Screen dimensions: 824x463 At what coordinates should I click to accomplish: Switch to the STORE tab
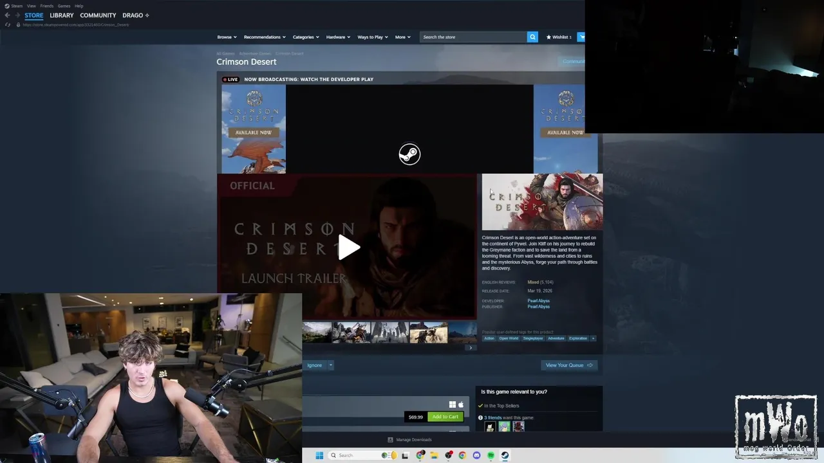pyautogui.click(x=34, y=15)
